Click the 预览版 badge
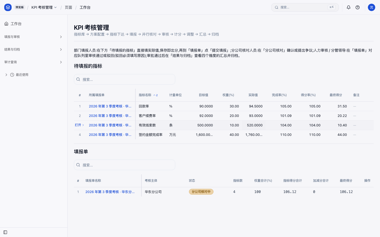Image resolution: width=380 pixels, height=237 pixels. [20, 7]
